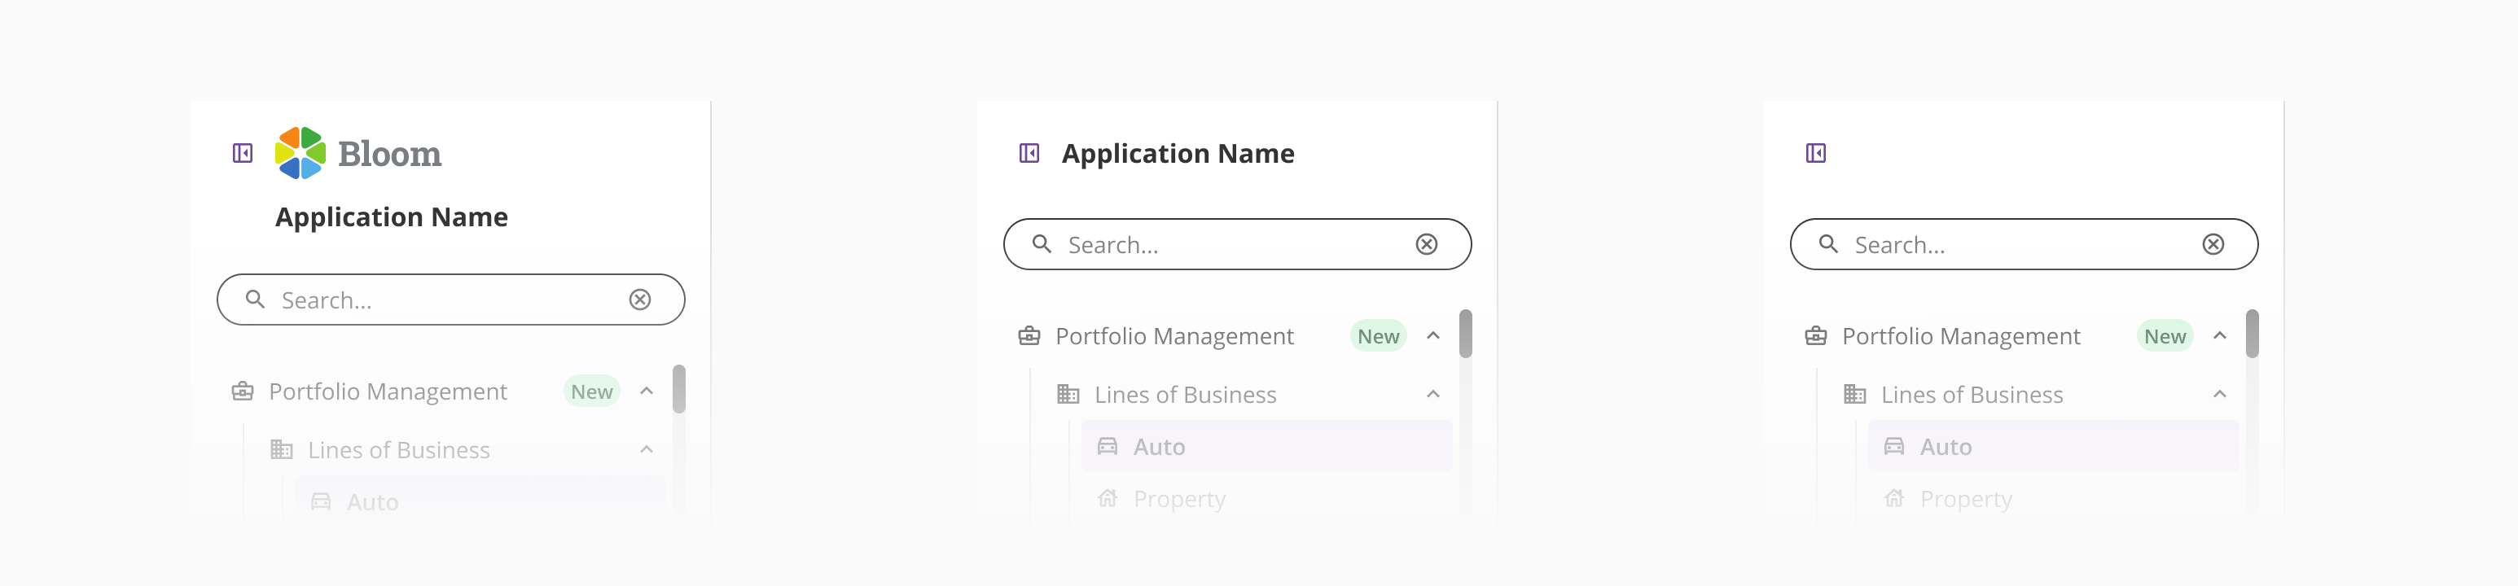Clear the search field in the middle sidebar
This screenshot has height=586, width=2518.
coord(1426,244)
